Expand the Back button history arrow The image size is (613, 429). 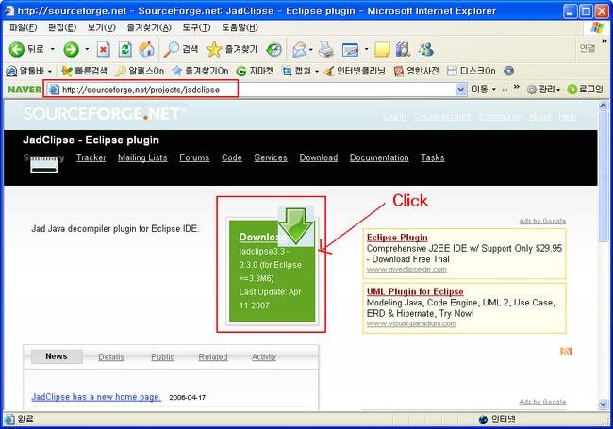pos(52,49)
